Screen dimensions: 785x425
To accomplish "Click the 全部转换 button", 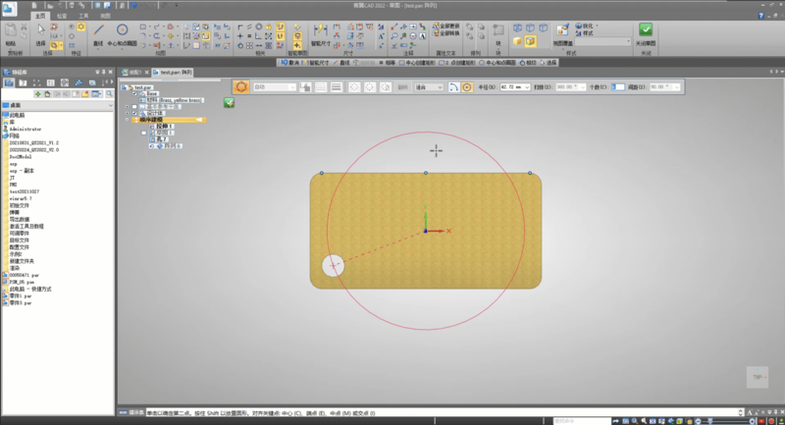I will click(447, 35).
